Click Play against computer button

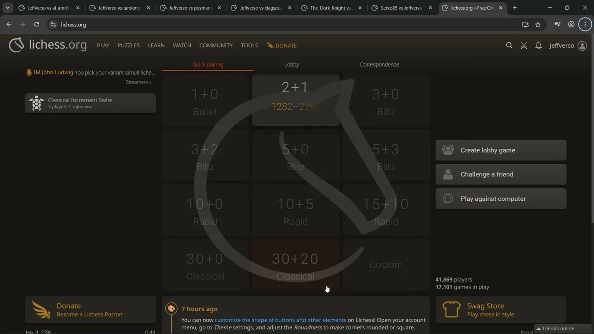[x=501, y=199]
